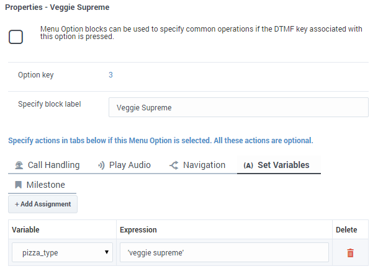Click the Add Assignment button
This screenshot has width=378, height=274.
(43, 204)
